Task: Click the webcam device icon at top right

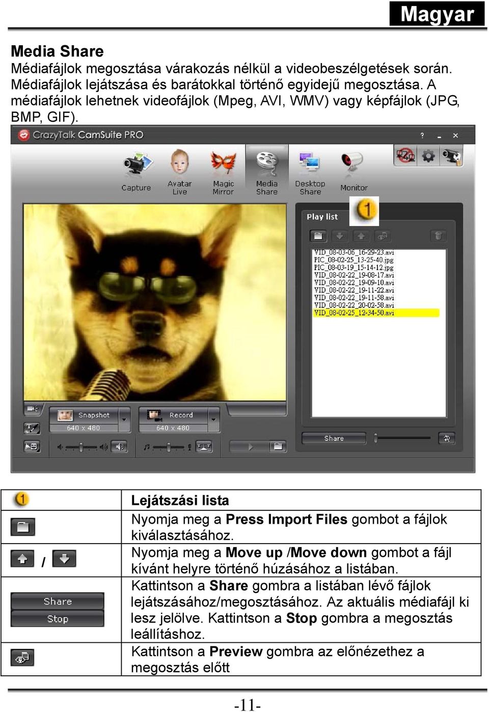Action: tap(451, 155)
